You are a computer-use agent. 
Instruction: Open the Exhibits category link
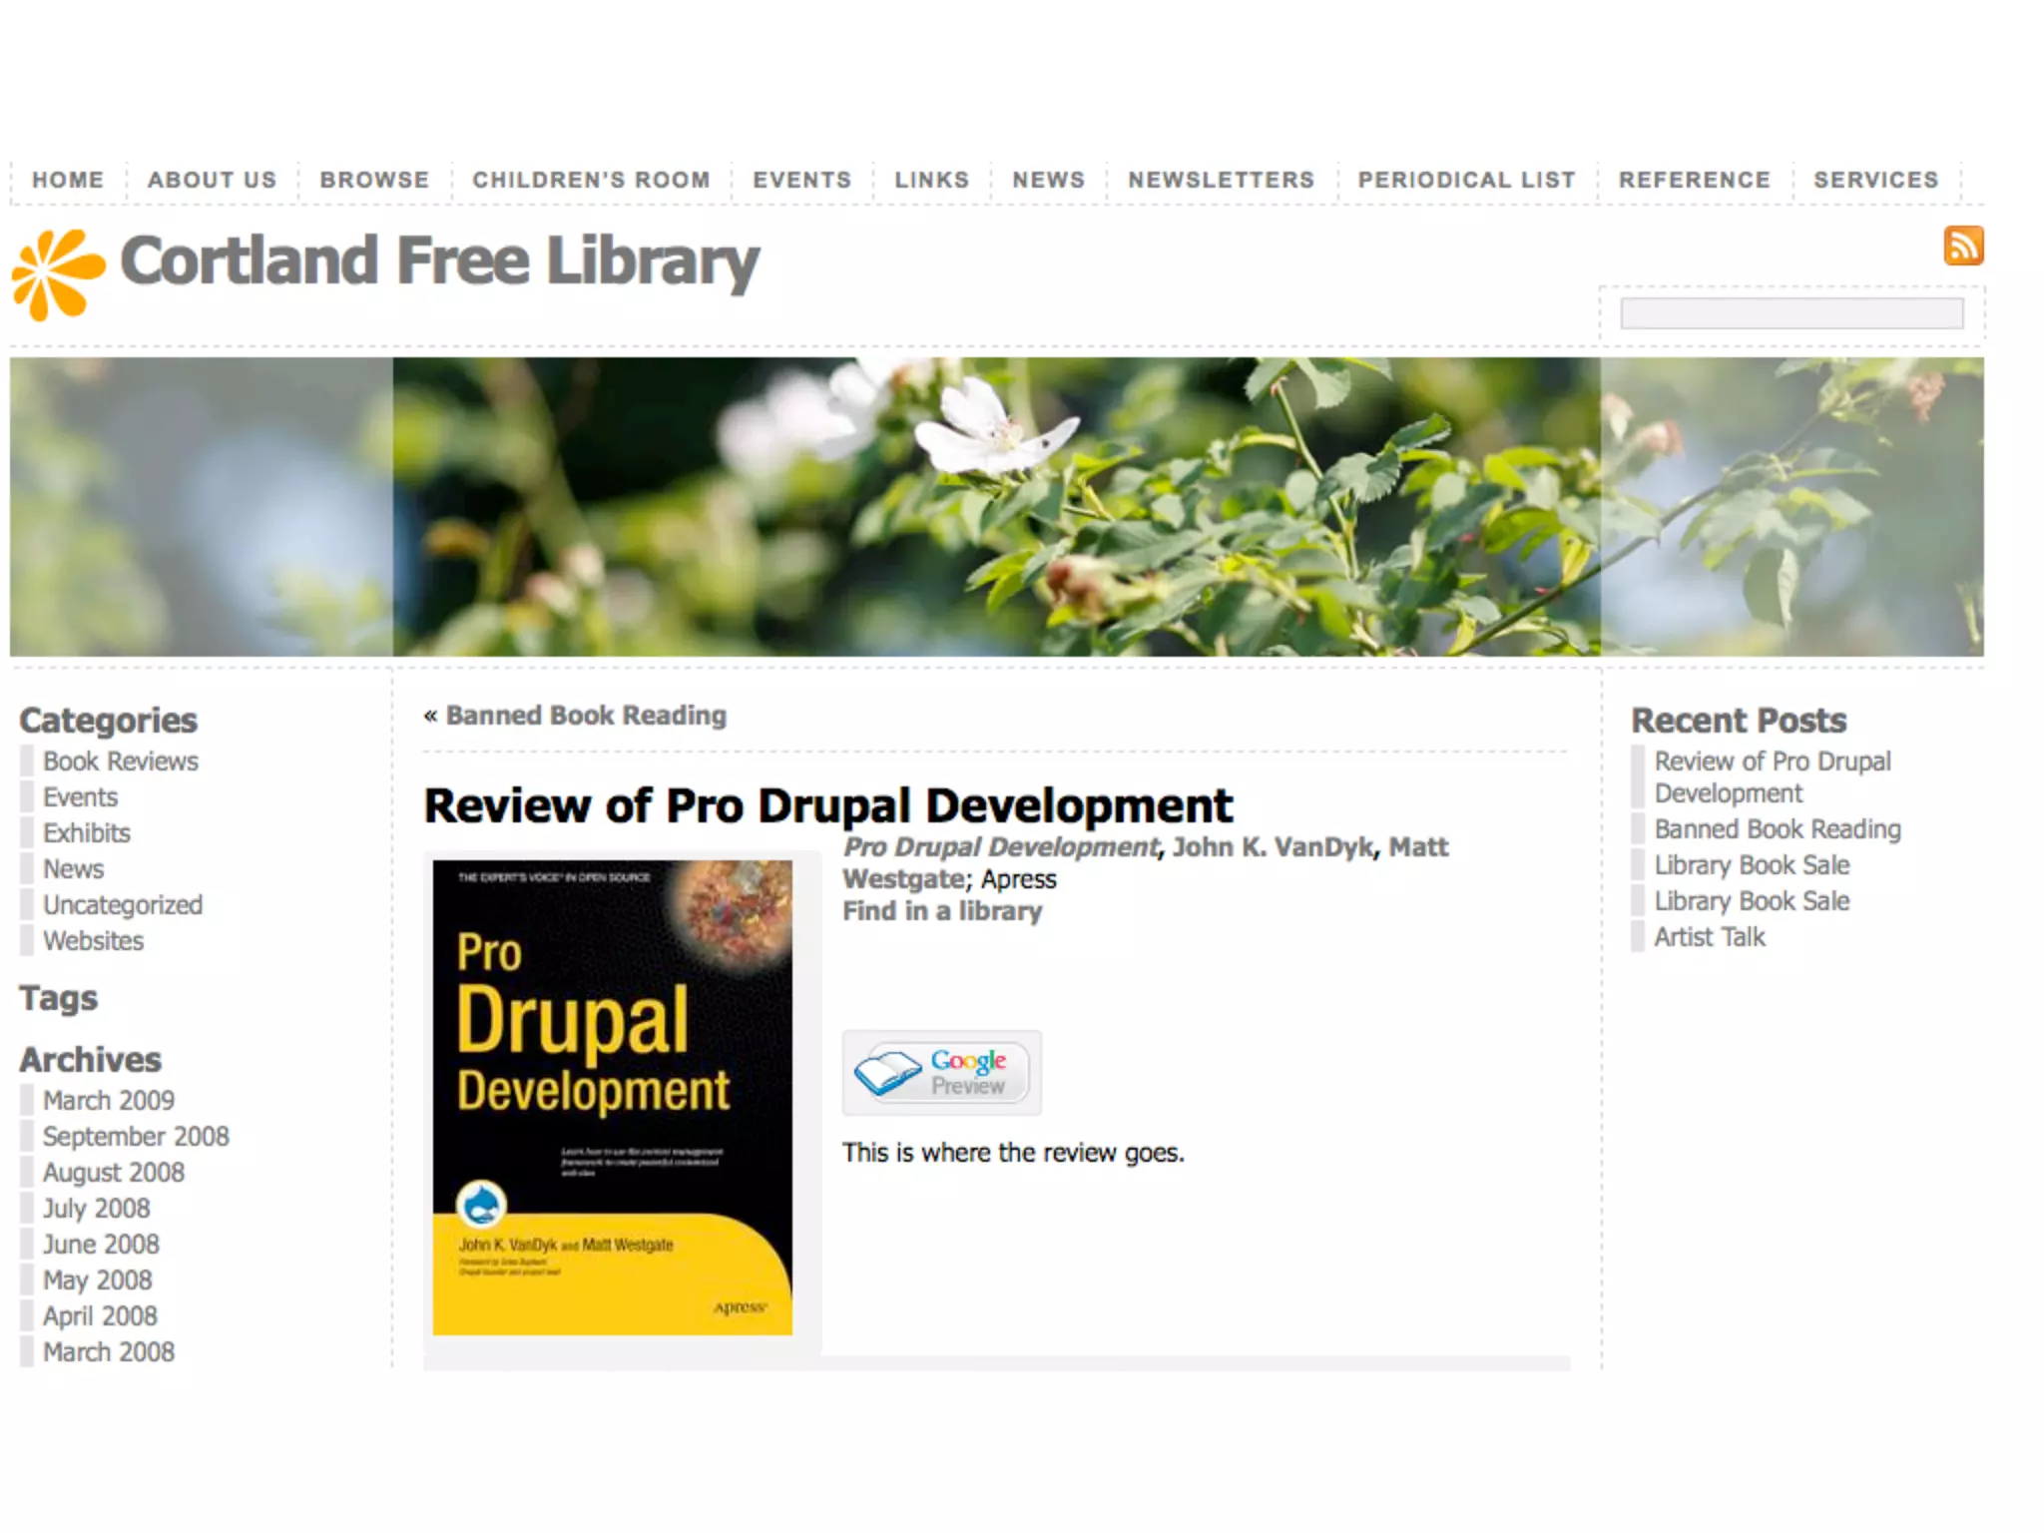click(87, 833)
